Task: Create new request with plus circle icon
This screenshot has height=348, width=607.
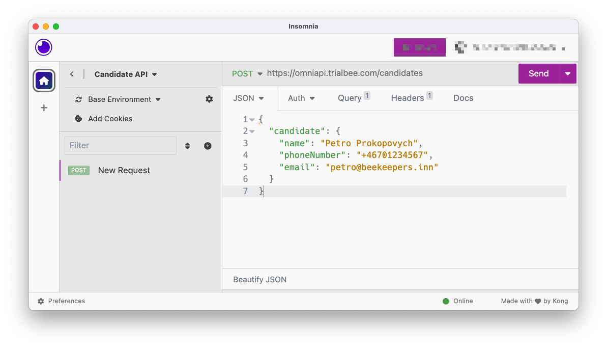Action: point(208,146)
